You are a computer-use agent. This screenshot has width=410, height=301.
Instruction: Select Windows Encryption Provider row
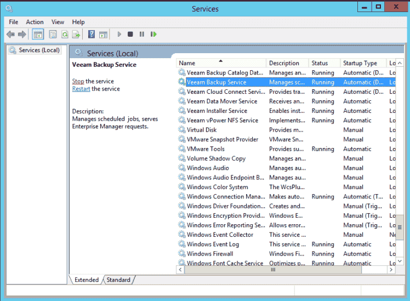click(286, 215)
